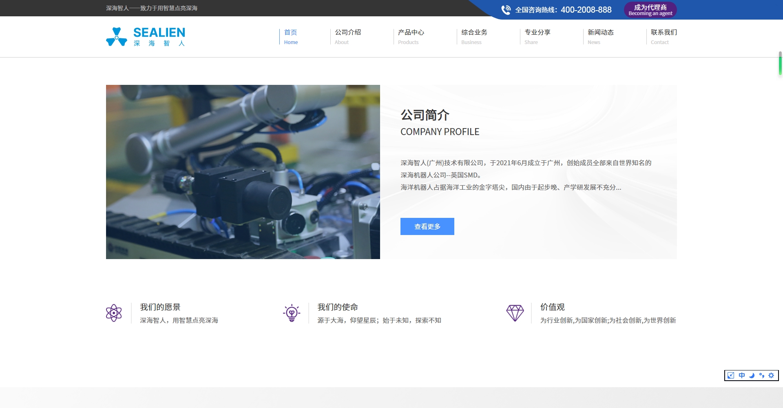Click the robot camera image
This screenshot has height=408, width=783.
tap(243, 172)
